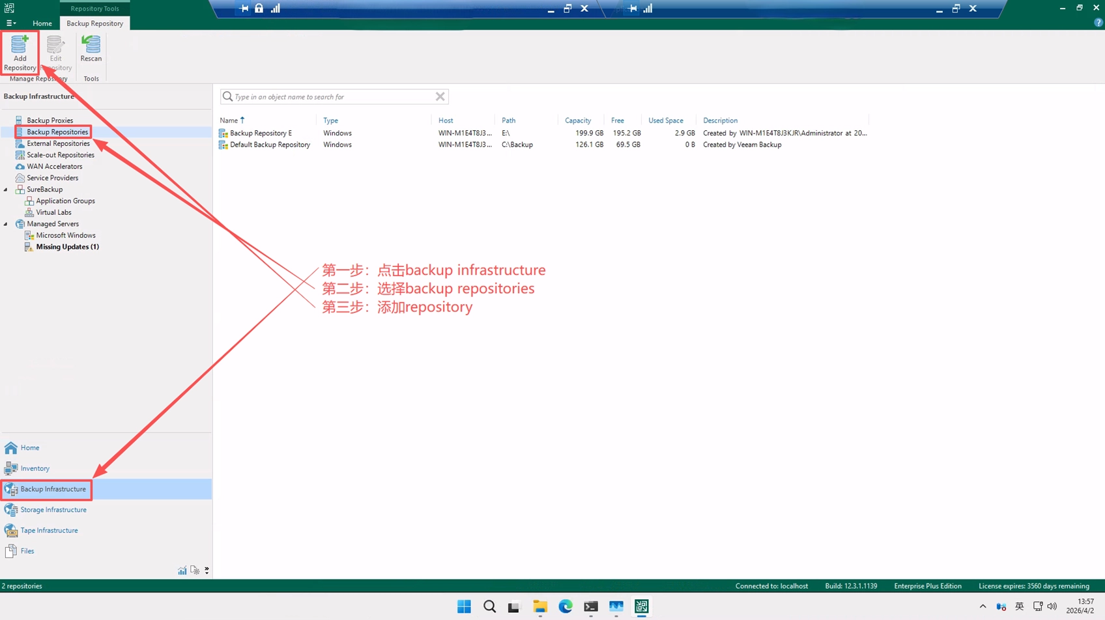Click the "License expires" status bar entry

pos(1034,586)
